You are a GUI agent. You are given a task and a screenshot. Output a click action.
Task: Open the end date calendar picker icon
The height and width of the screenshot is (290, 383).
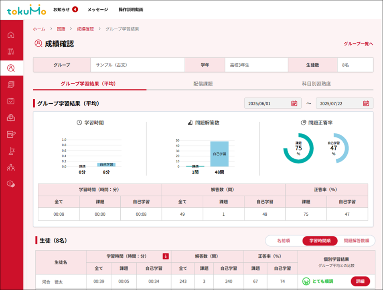point(366,103)
